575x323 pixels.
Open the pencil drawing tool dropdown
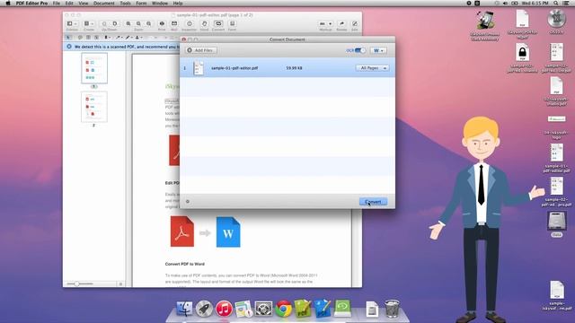(x=128, y=38)
